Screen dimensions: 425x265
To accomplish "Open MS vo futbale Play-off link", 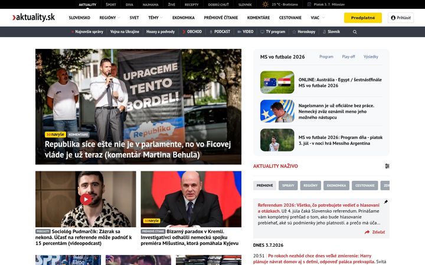I will tap(349, 57).
